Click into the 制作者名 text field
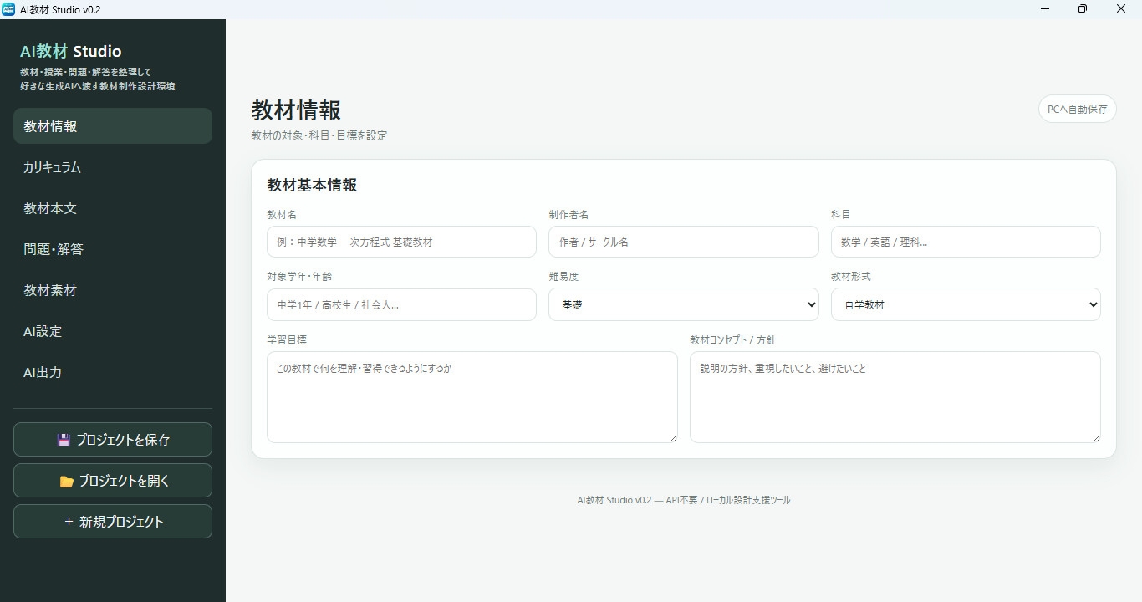This screenshot has height=602, width=1142. point(684,242)
